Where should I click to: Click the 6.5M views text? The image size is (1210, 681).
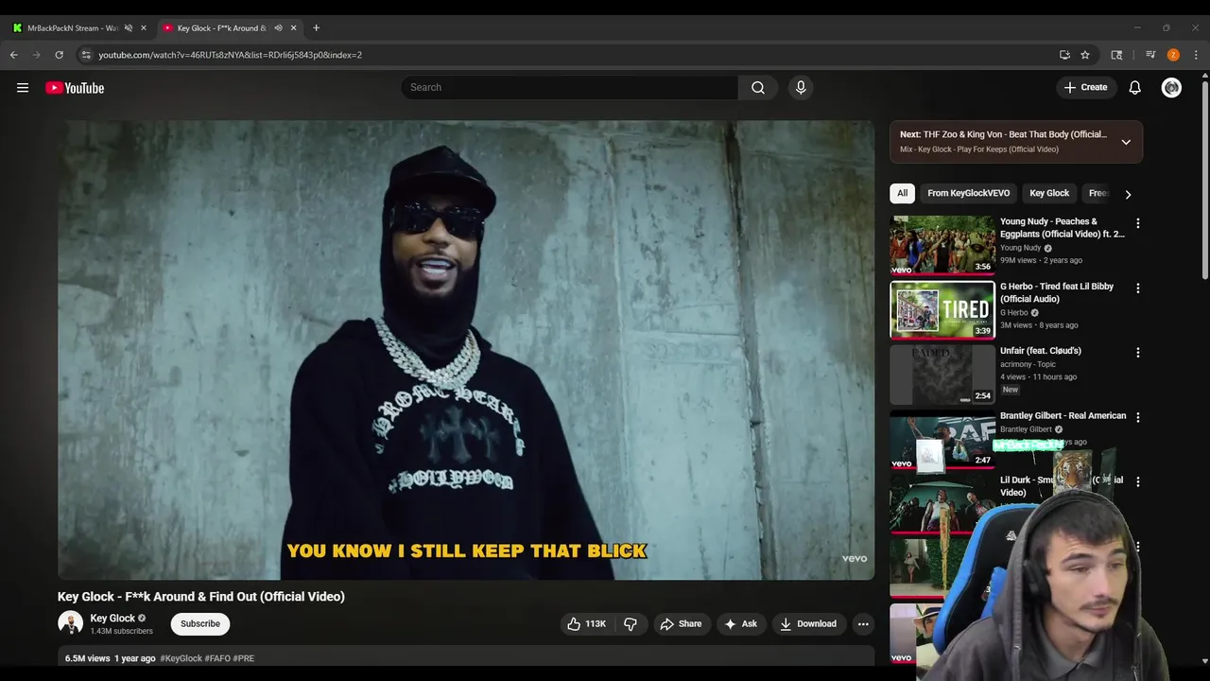point(87,658)
